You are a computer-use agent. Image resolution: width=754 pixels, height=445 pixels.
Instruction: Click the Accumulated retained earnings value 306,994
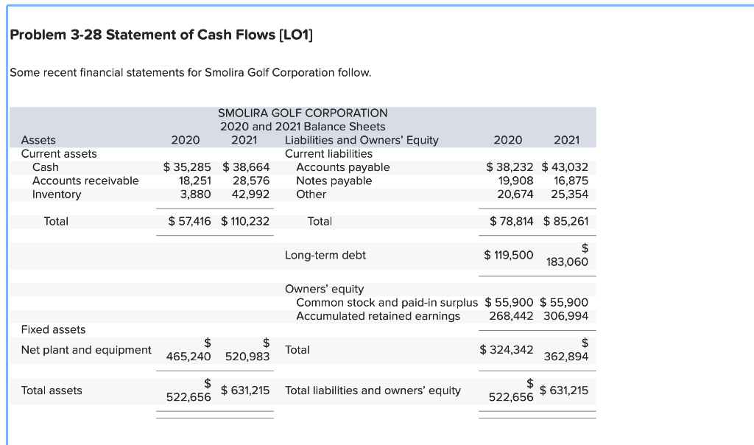point(567,315)
